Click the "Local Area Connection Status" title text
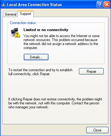Screen dimensions: 111x136 [x=34, y=5]
